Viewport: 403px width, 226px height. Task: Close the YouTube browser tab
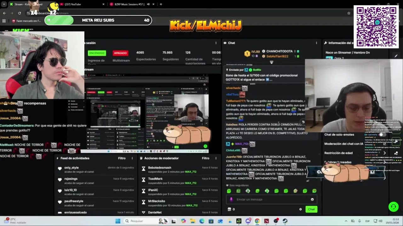click(x=103, y=4)
